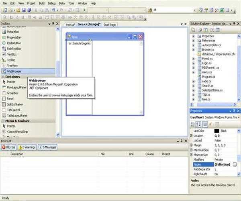The height and width of the screenshot is (201, 241).
Task: Open Solution Explorer from the toolbar icon
Action: (200, 10)
